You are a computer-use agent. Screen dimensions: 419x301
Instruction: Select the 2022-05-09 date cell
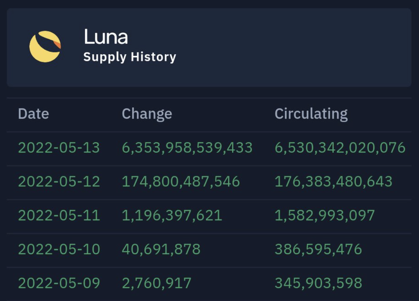pyautogui.click(x=59, y=283)
